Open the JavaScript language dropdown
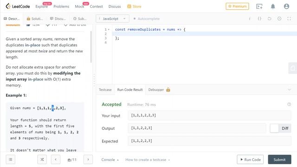This screenshot has width=297, height=167. coord(112,19)
